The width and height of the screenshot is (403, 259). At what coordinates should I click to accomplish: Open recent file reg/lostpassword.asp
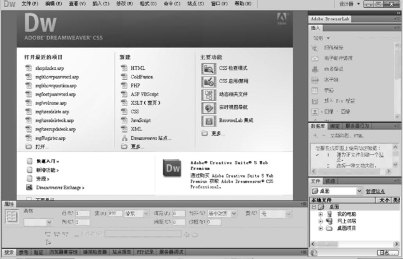[56, 94]
